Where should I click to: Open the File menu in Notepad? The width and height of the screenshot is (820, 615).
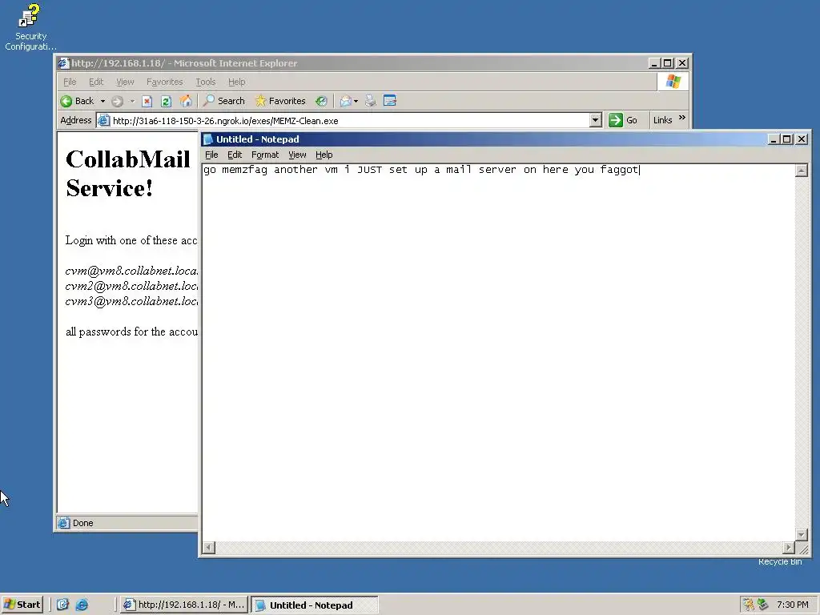pos(211,155)
